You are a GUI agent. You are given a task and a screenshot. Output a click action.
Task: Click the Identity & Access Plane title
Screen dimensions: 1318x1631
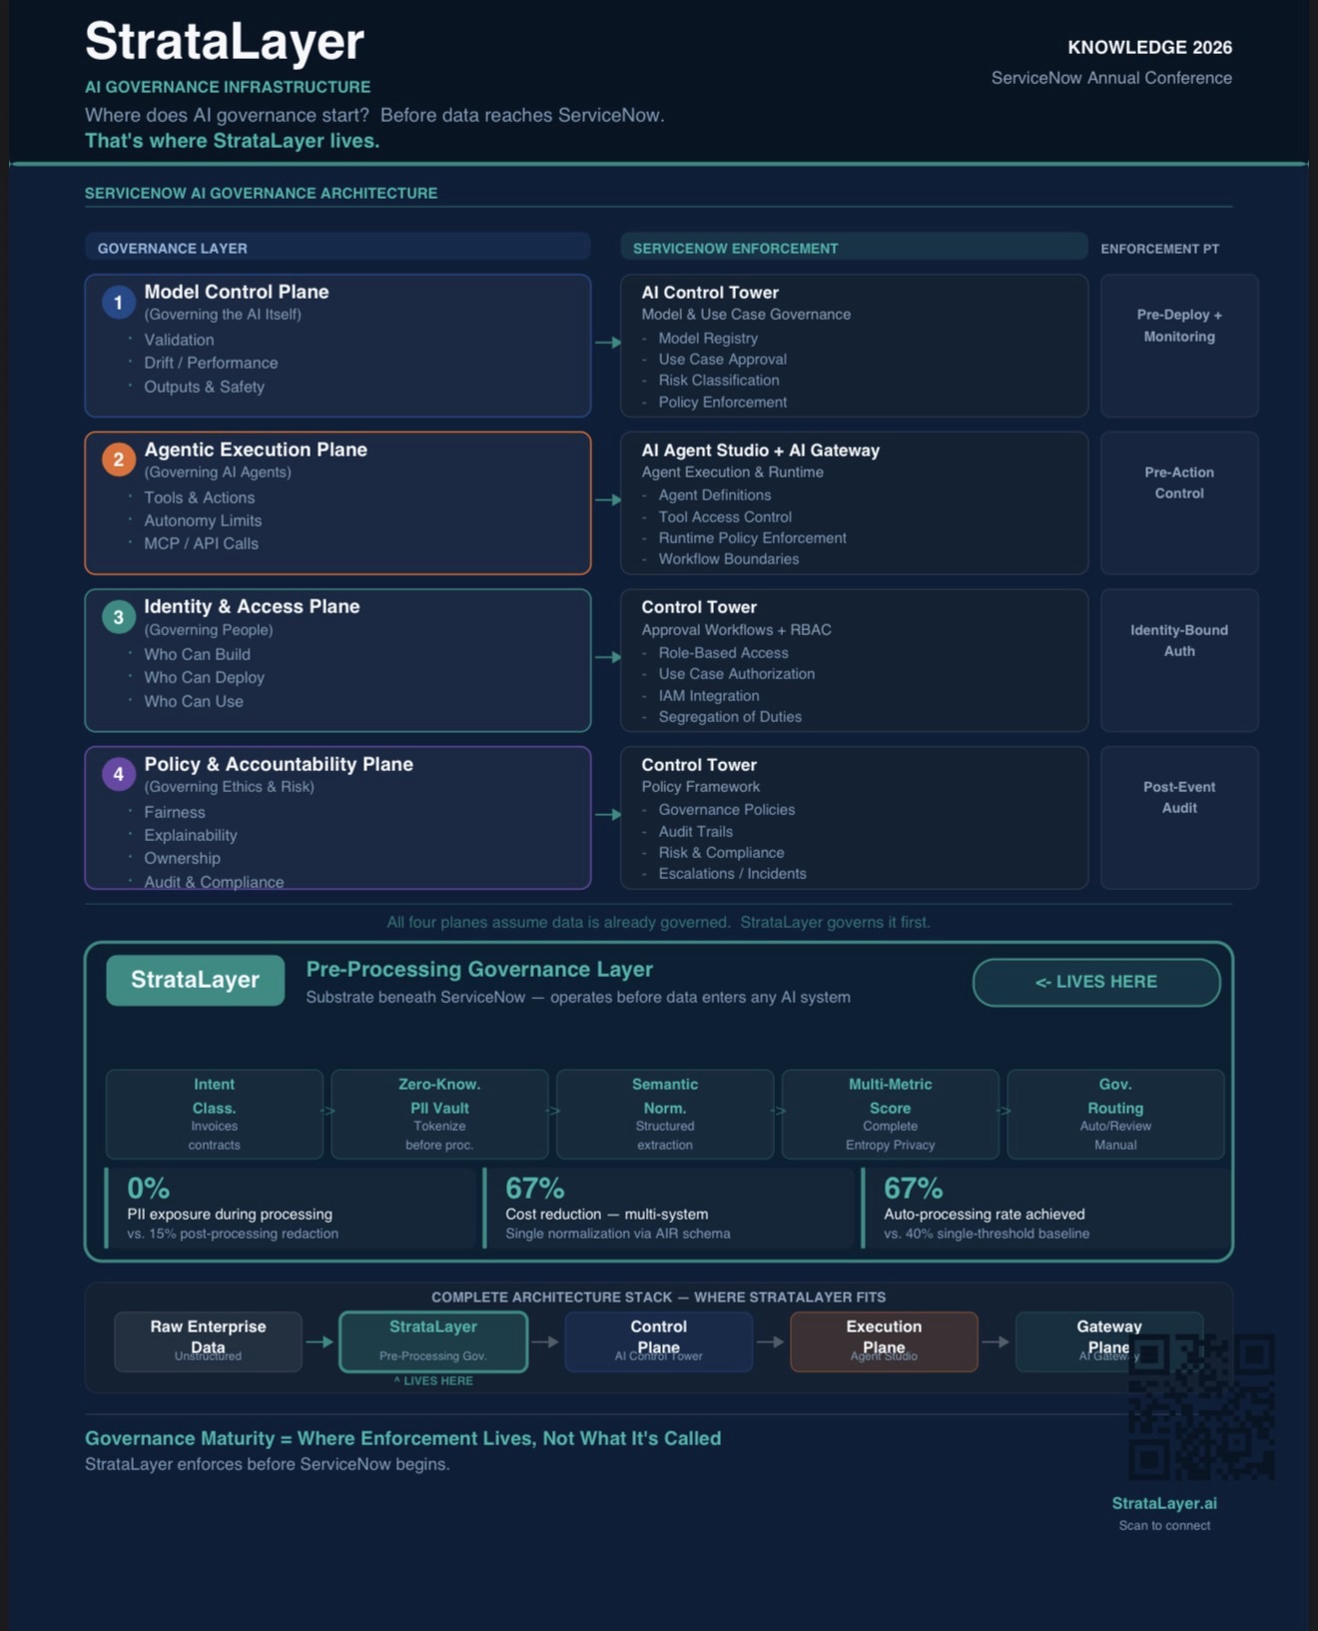tap(252, 606)
